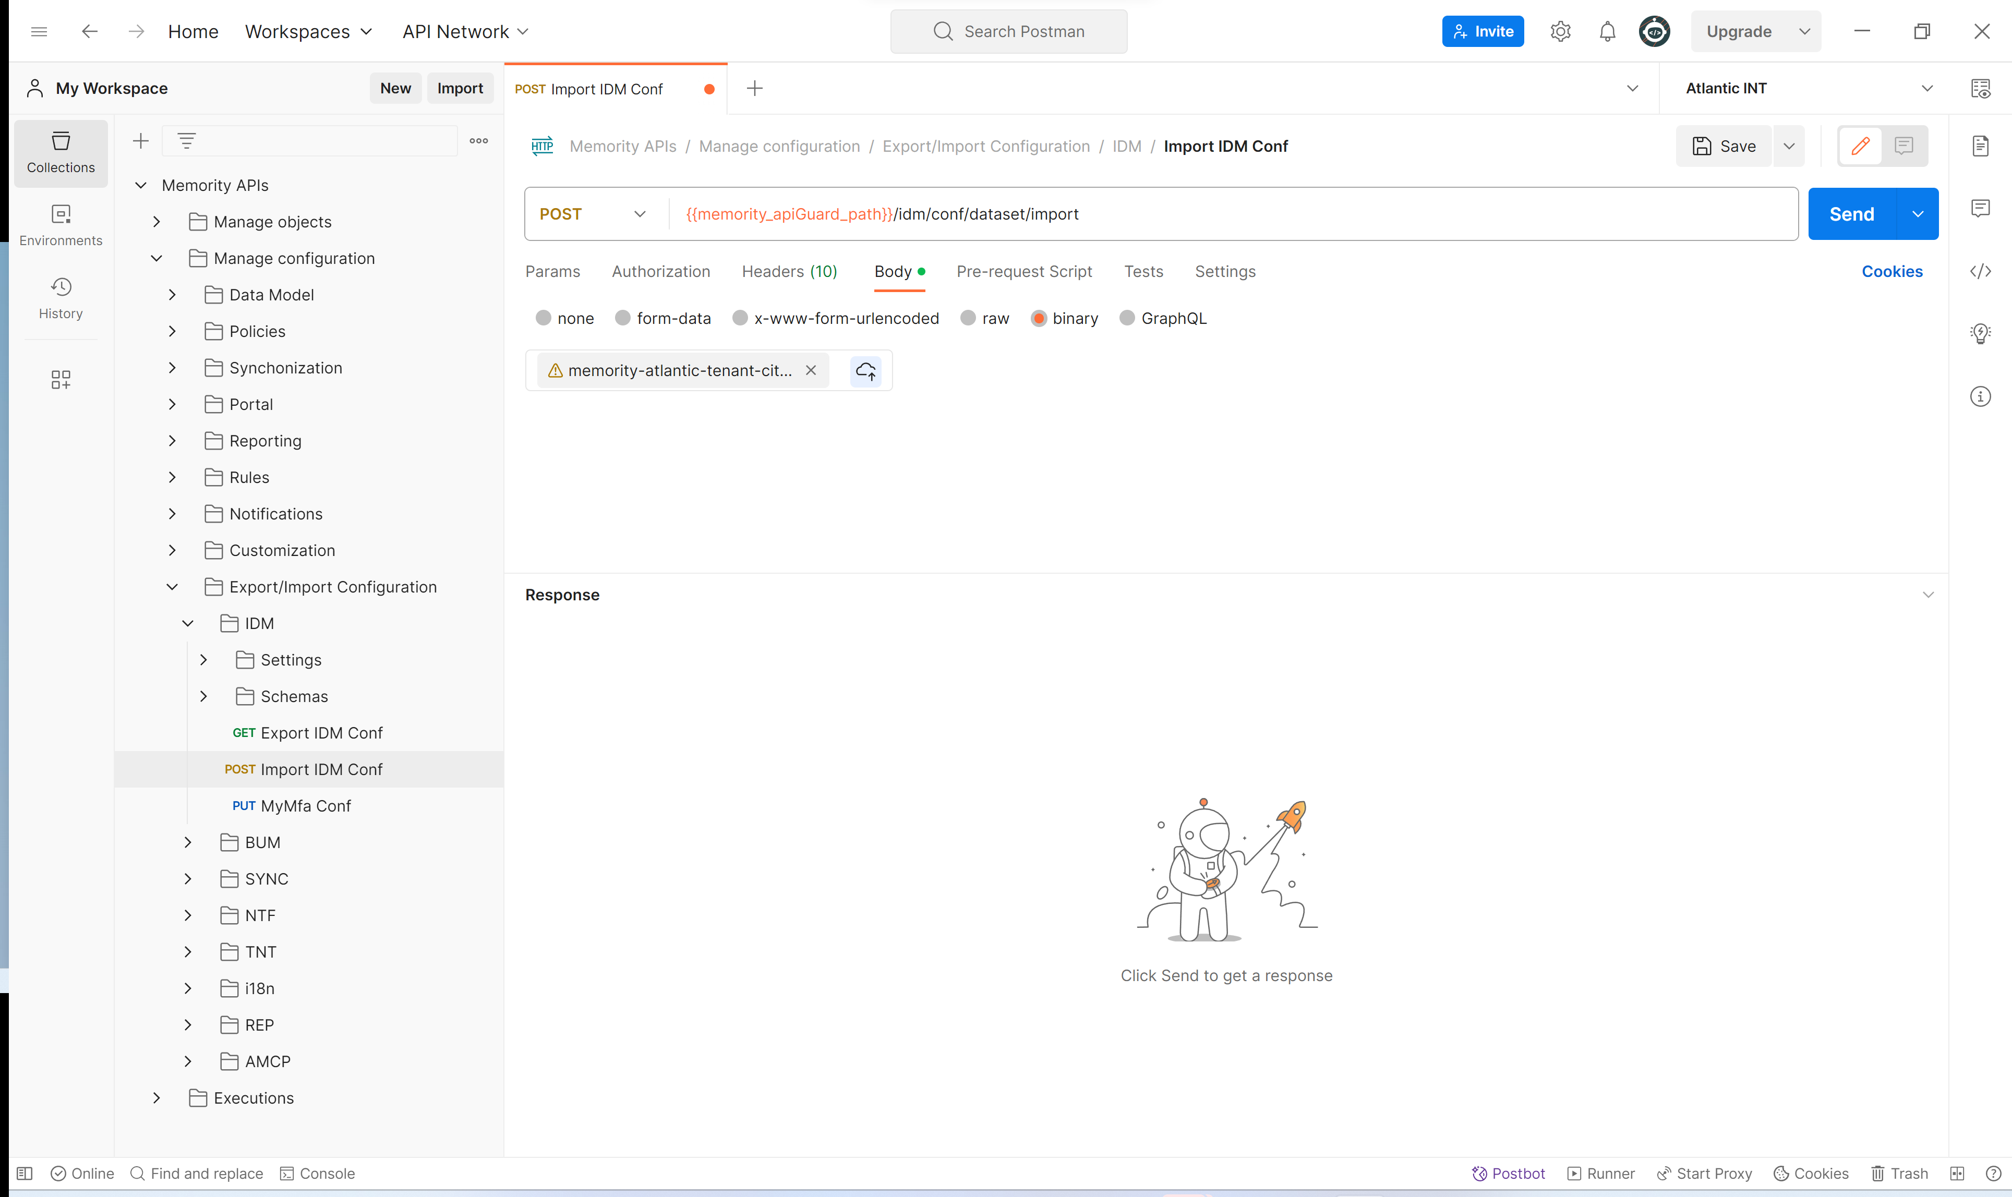Expand the Synchonization folder
The width and height of the screenshot is (2012, 1197).
172,368
